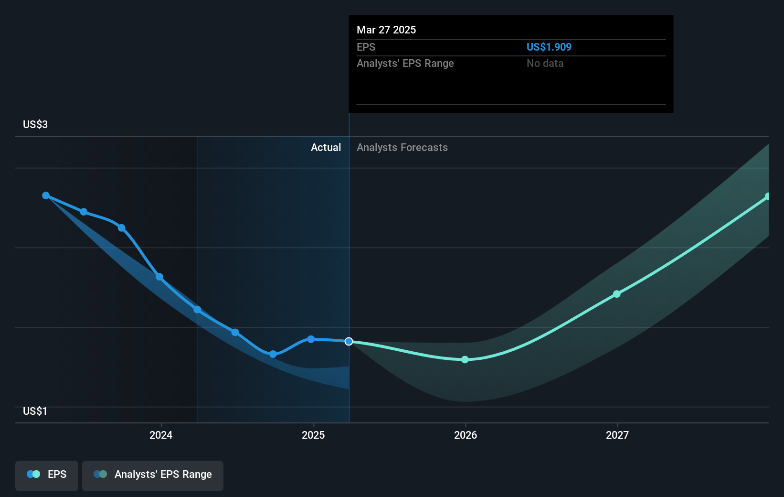
Task: Select the 2027 forecast EPS data point
Action: tap(617, 294)
